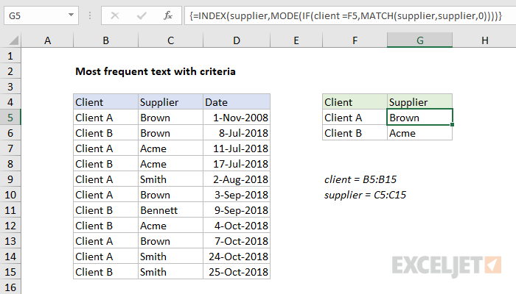Screen dimensions: 516x294
Task: Select column B header
Action: pos(105,40)
